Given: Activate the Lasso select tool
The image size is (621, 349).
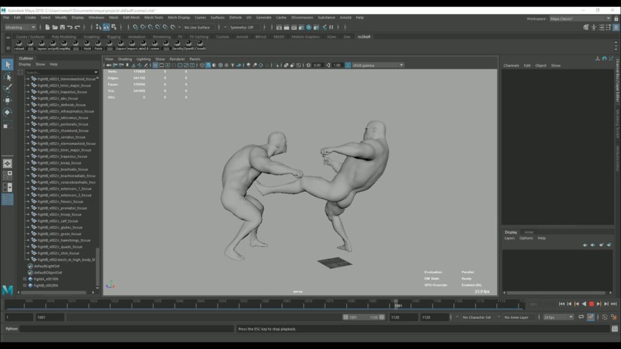Looking at the screenshot, I should pyautogui.click(x=7, y=77).
